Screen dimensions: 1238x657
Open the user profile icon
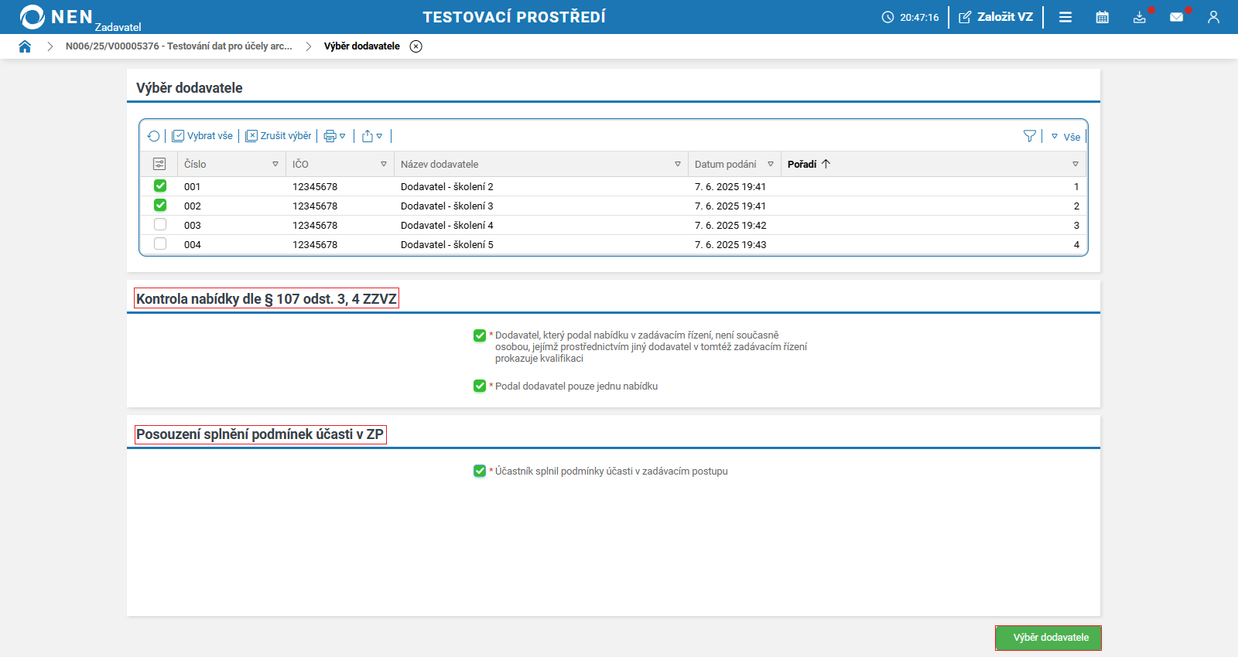(1213, 17)
